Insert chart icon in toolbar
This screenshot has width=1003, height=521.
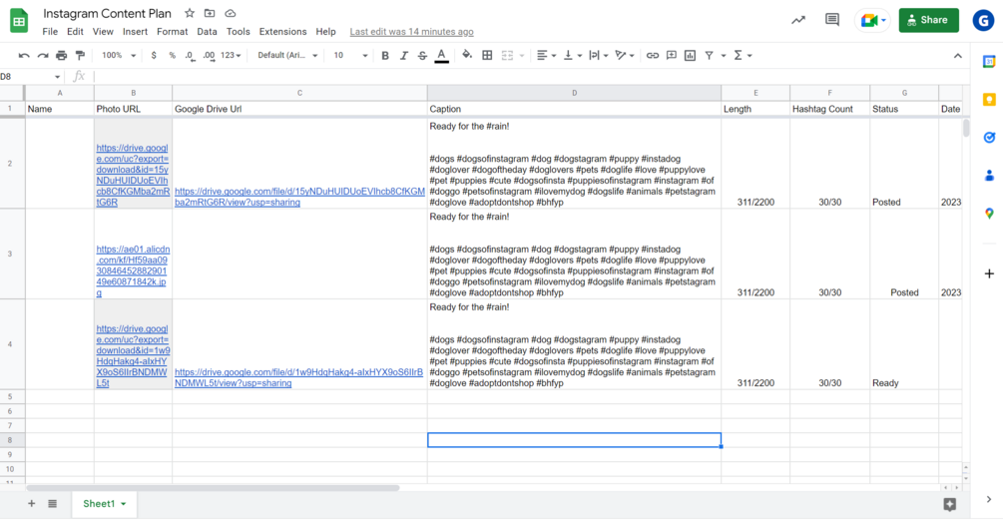690,56
